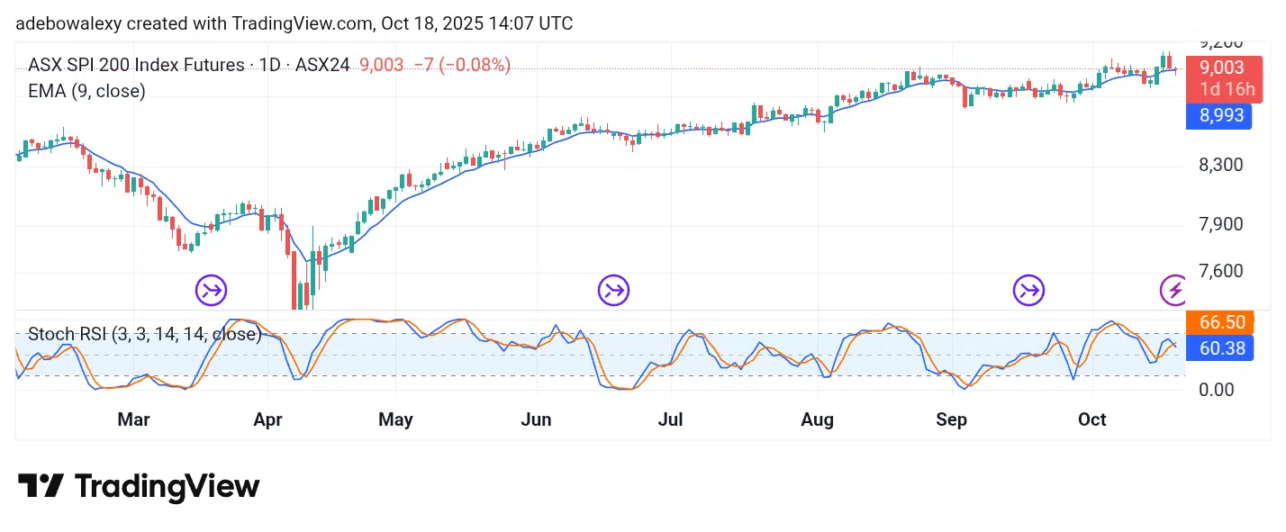This screenshot has width=1286, height=532.
Task: Select the blue 60.38 Stoch RSI label
Action: (1218, 347)
